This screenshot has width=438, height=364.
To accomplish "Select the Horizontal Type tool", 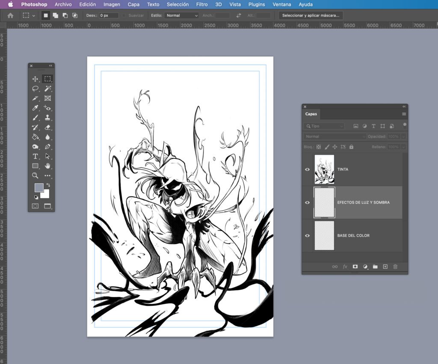I will pyautogui.click(x=36, y=156).
